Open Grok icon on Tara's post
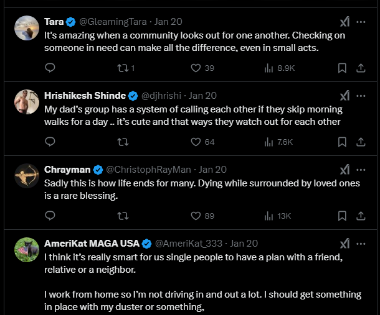 pos(344,22)
